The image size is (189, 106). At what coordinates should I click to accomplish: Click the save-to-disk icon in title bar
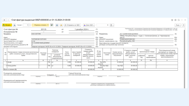click(x=172, y=20)
